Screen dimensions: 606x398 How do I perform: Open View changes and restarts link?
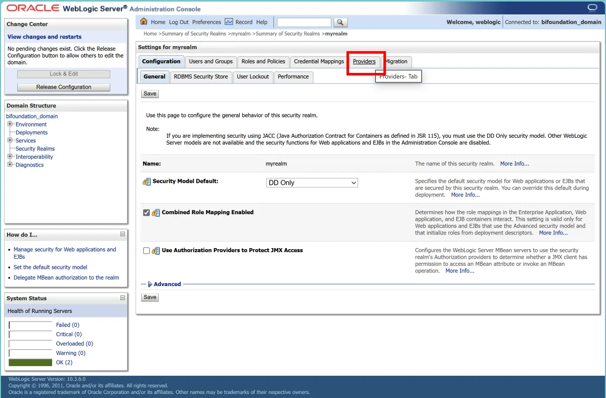coord(45,37)
